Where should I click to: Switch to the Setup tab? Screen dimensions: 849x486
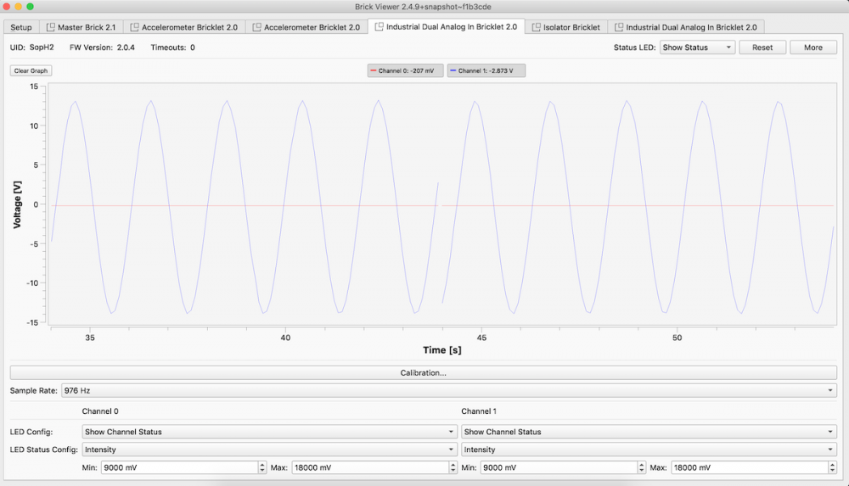(21, 27)
